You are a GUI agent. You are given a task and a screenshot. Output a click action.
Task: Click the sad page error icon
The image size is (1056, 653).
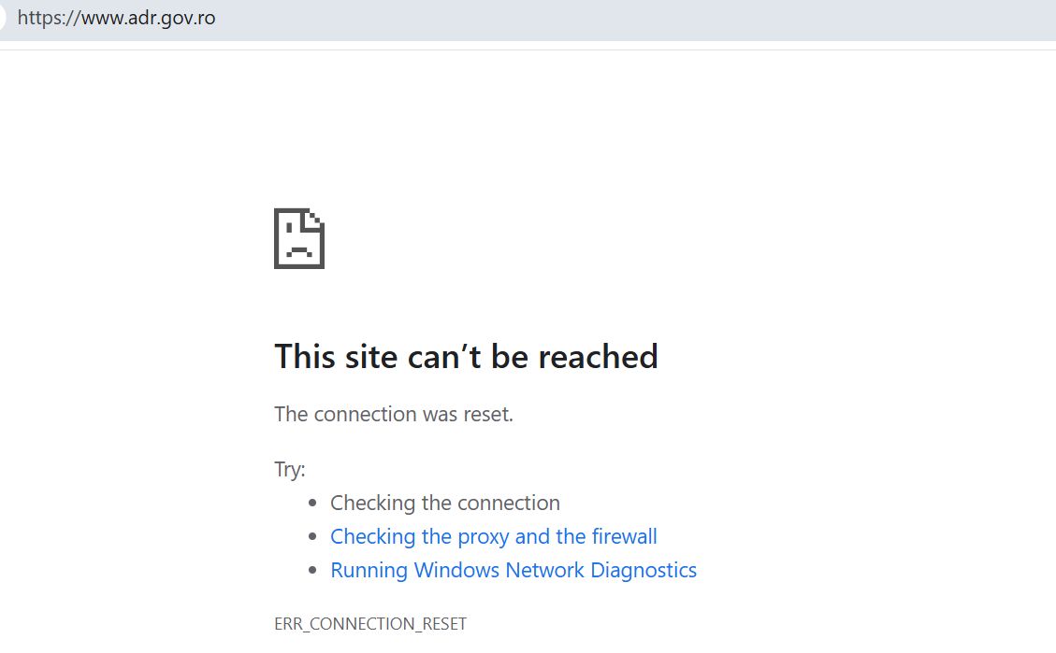pos(299,239)
